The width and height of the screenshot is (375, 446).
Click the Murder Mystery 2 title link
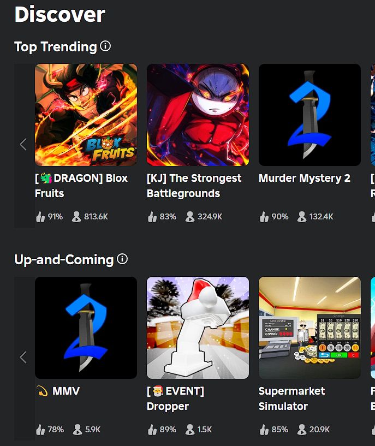coord(305,179)
